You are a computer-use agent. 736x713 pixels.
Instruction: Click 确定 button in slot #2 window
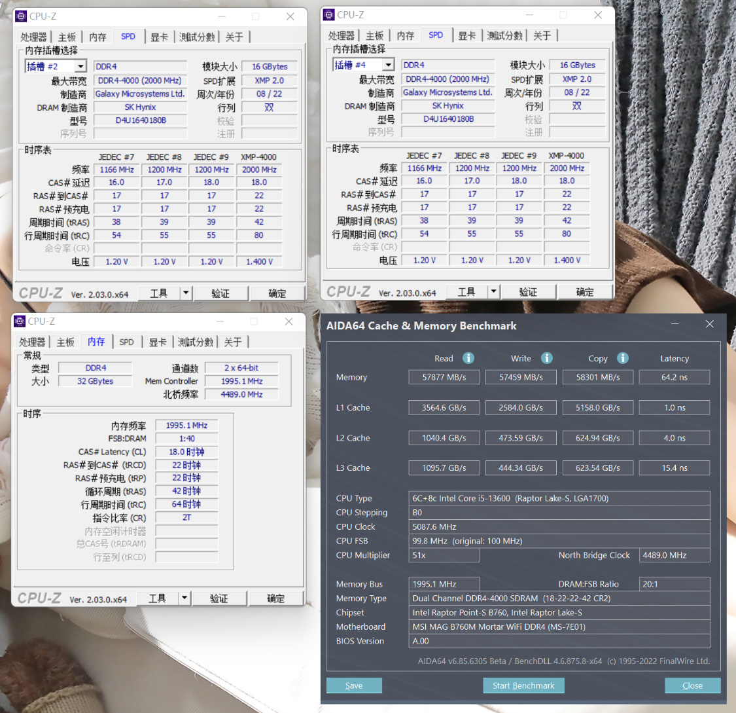[277, 293]
